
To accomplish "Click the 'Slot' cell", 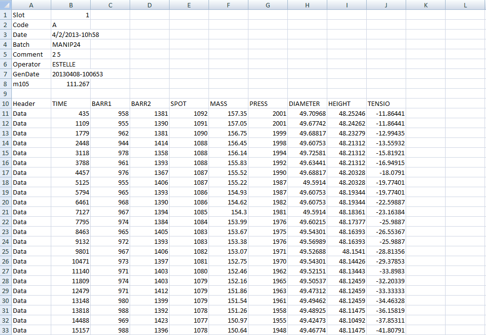I will pos(32,15).
